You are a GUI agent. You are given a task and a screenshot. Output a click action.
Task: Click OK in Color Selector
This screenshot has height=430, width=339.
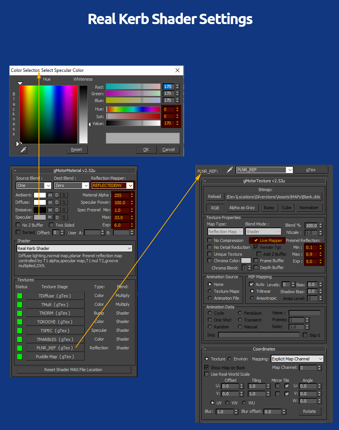tap(146, 150)
